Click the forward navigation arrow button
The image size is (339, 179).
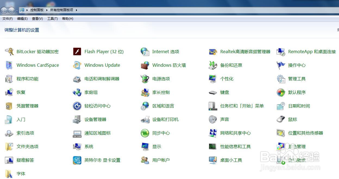click(11, 10)
